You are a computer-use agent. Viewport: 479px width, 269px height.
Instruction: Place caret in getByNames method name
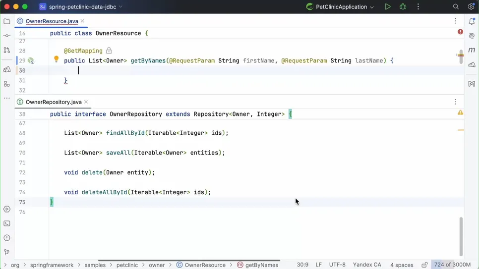click(x=148, y=60)
